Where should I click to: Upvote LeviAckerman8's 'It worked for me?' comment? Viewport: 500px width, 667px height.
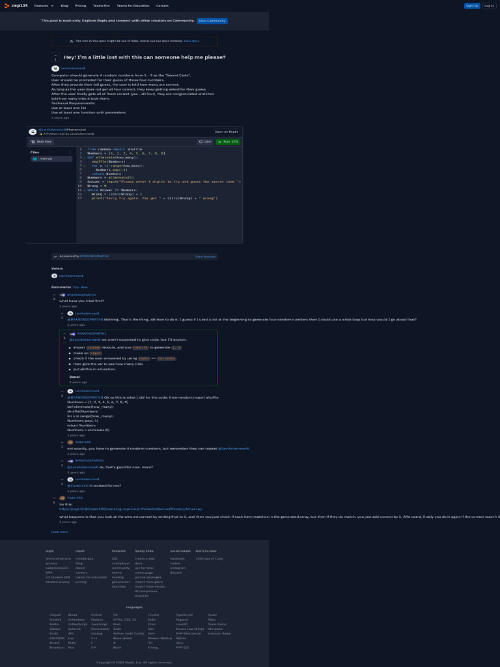62,479
